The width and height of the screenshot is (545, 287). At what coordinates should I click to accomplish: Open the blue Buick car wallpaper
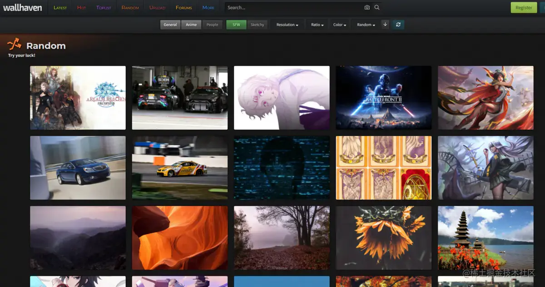(78, 168)
